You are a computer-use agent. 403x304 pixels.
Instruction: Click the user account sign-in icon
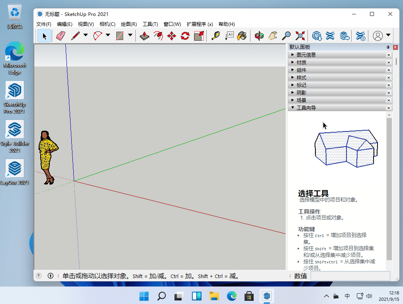click(x=378, y=36)
